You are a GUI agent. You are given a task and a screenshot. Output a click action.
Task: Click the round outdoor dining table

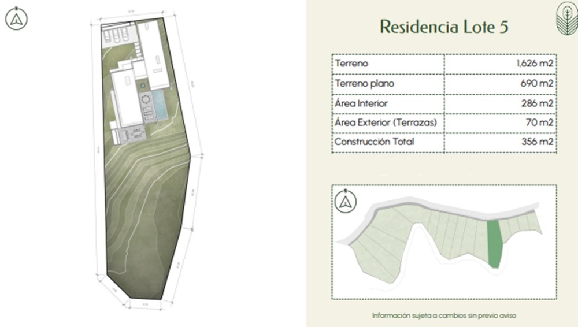coord(145,100)
